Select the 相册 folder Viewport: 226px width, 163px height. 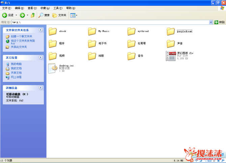(x=96, y=56)
